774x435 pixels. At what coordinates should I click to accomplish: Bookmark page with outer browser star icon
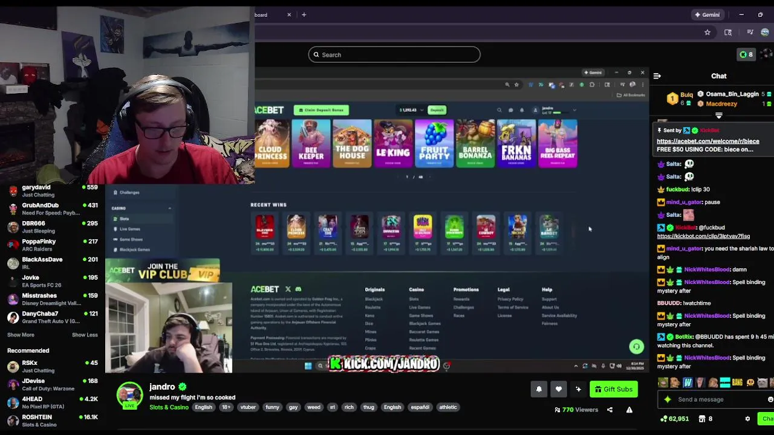(707, 33)
